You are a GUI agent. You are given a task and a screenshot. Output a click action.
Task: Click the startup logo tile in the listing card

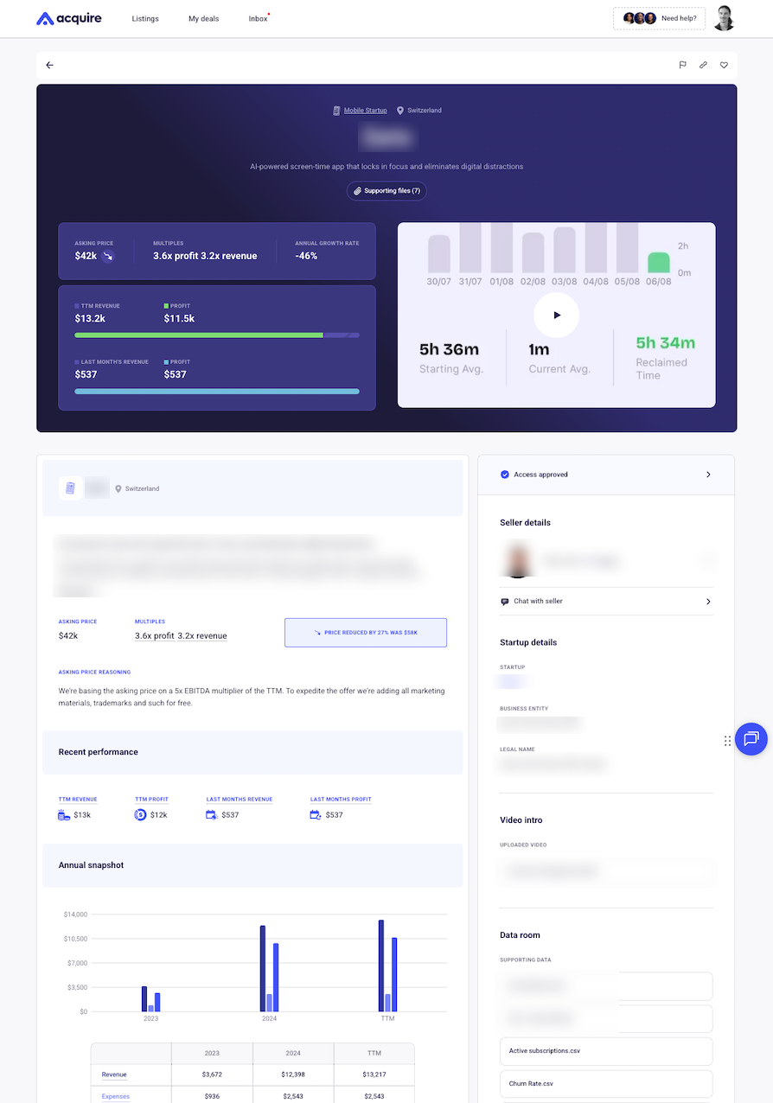(x=71, y=488)
